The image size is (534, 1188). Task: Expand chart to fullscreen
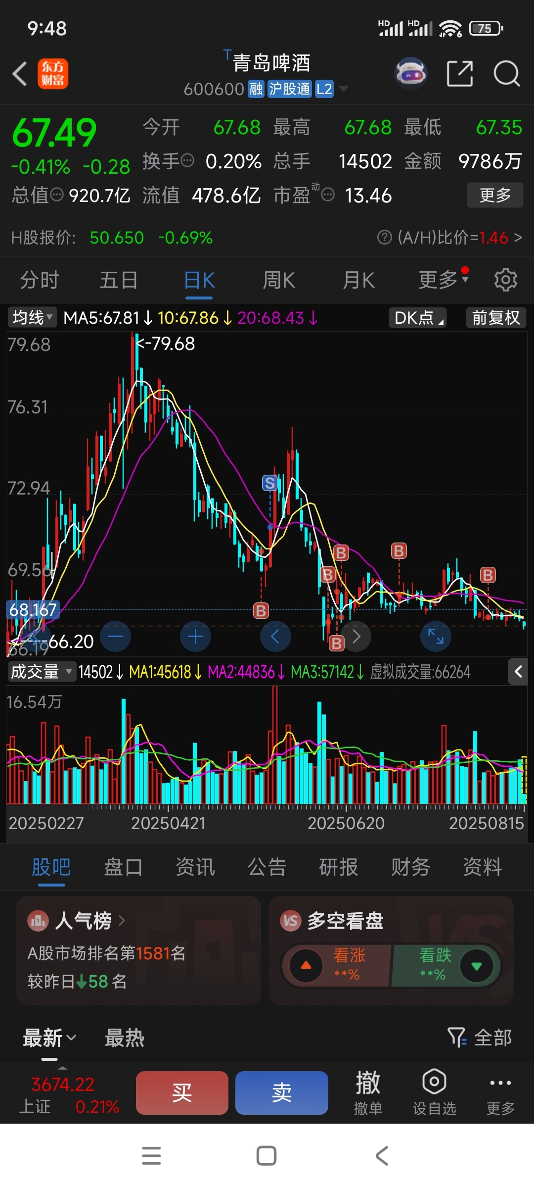point(436,636)
